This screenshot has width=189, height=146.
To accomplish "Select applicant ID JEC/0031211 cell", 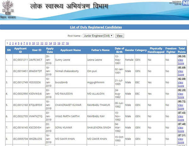I will pos(20,59).
